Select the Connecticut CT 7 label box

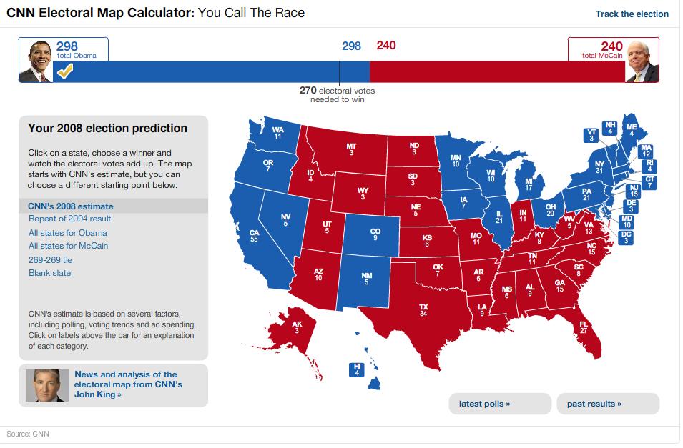tap(649, 182)
